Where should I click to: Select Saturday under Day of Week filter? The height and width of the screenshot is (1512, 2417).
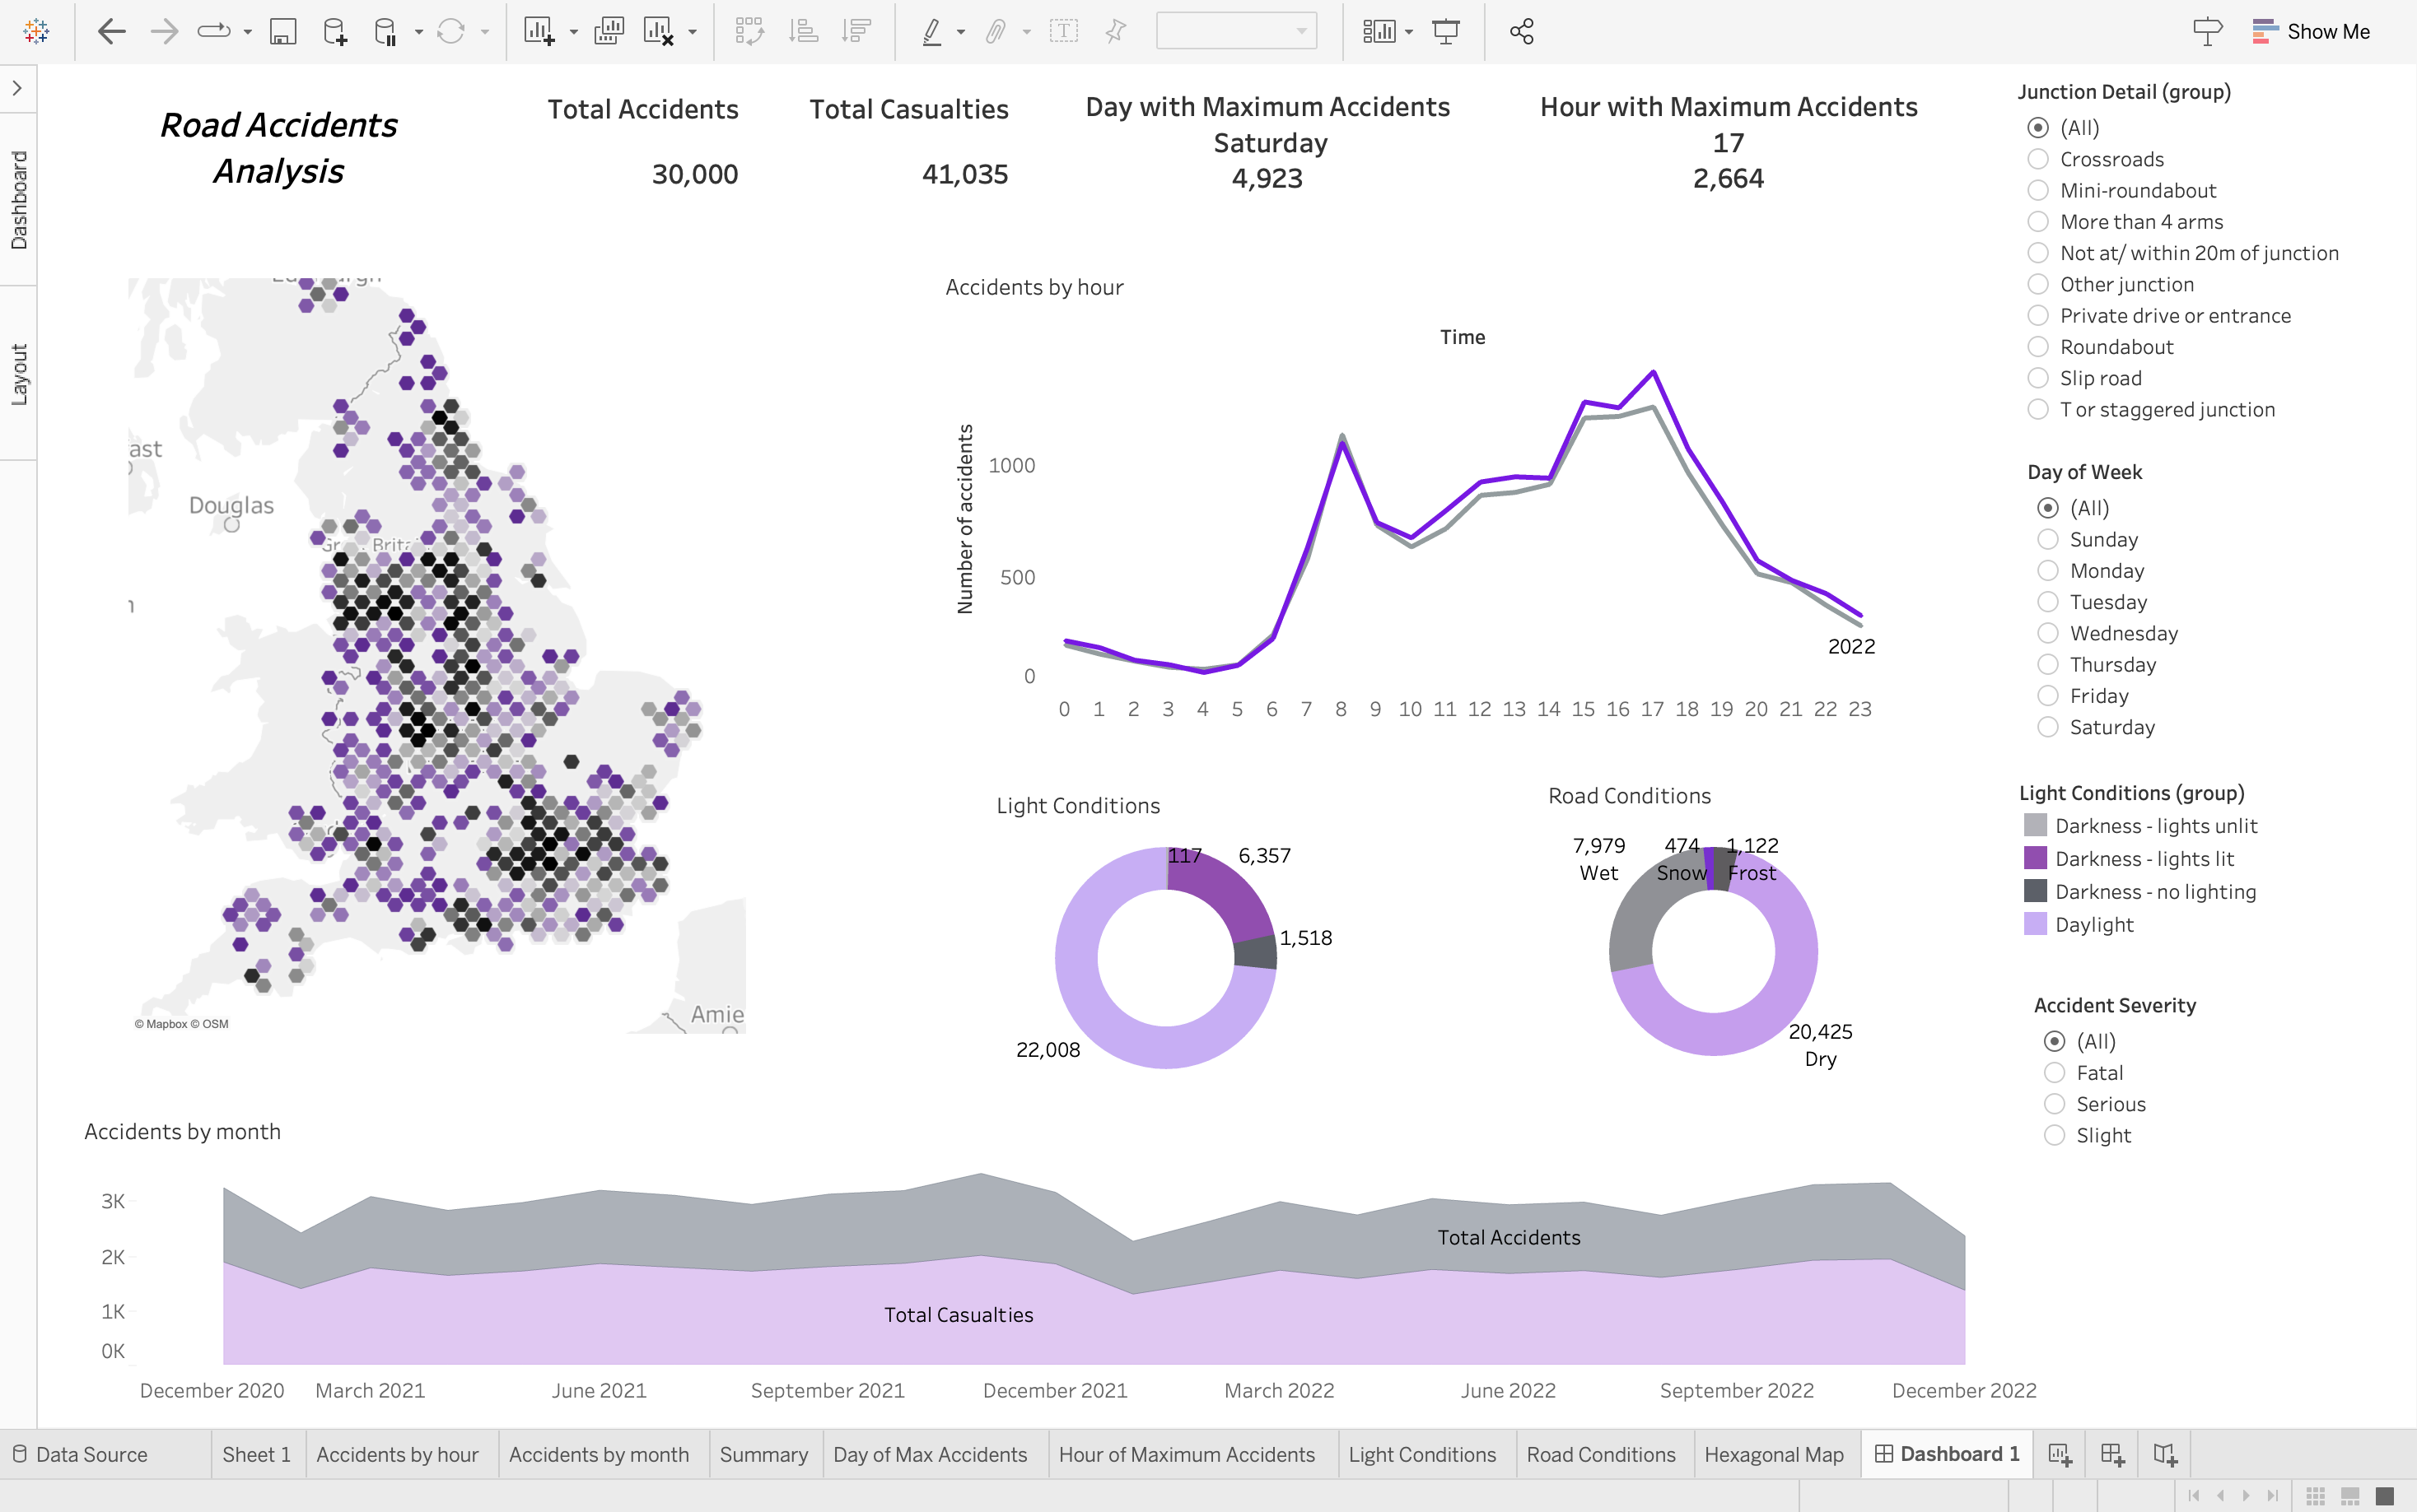click(x=2048, y=727)
